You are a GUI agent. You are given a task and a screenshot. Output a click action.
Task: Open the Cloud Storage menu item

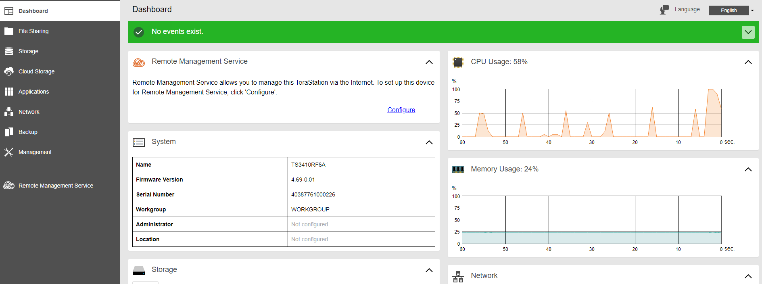pyautogui.click(x=36, y=71)
